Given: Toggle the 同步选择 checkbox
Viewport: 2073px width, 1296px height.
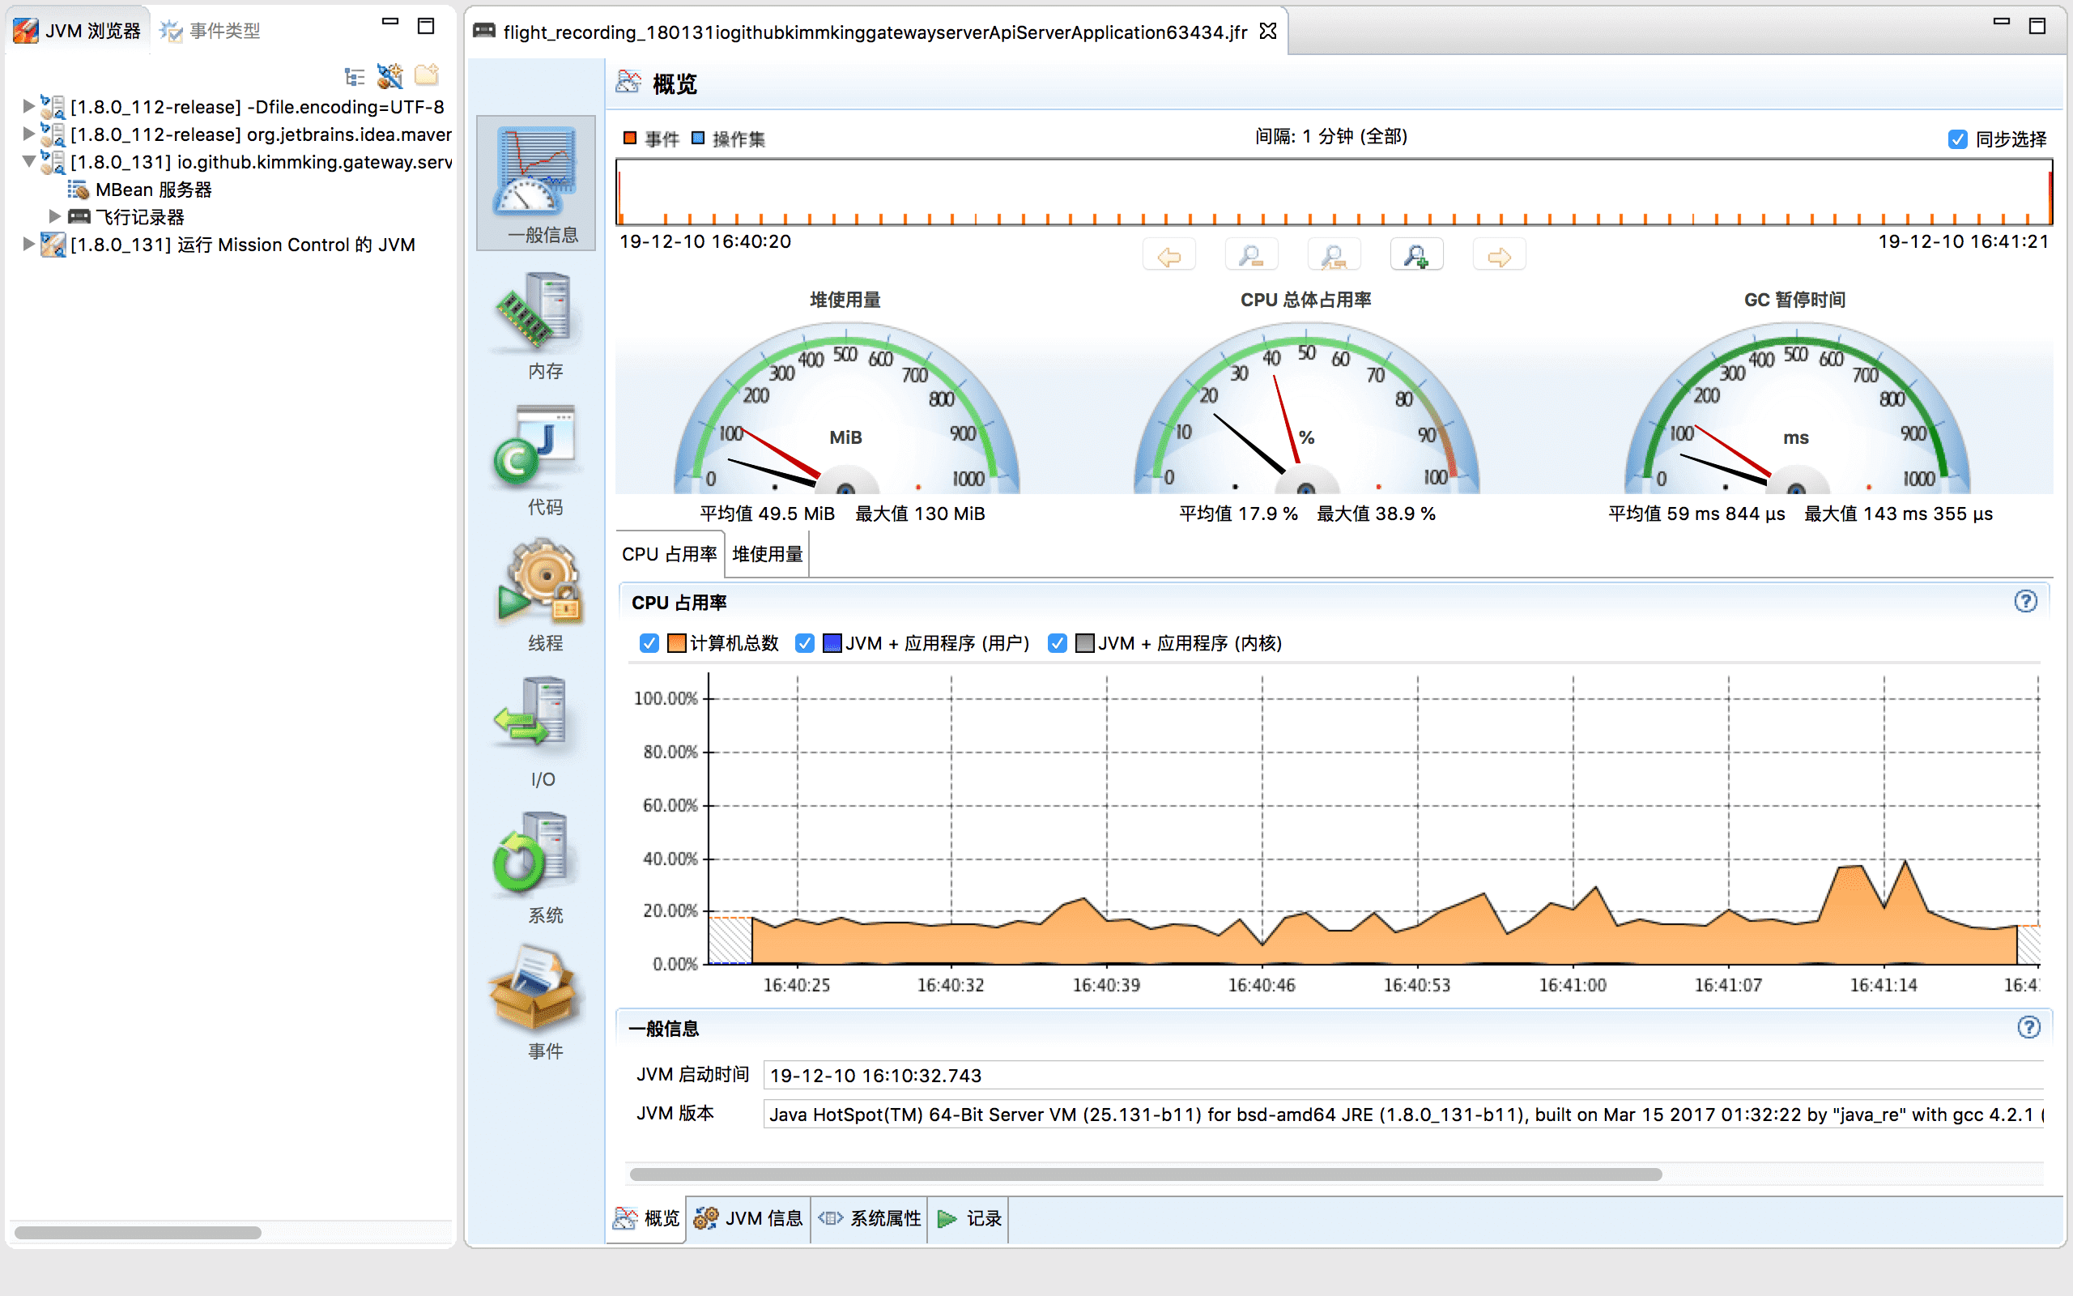Looking at the screenshot, I should pos(1957,139).
